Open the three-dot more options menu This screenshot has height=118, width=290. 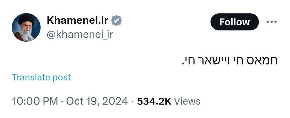click(272, 22)
